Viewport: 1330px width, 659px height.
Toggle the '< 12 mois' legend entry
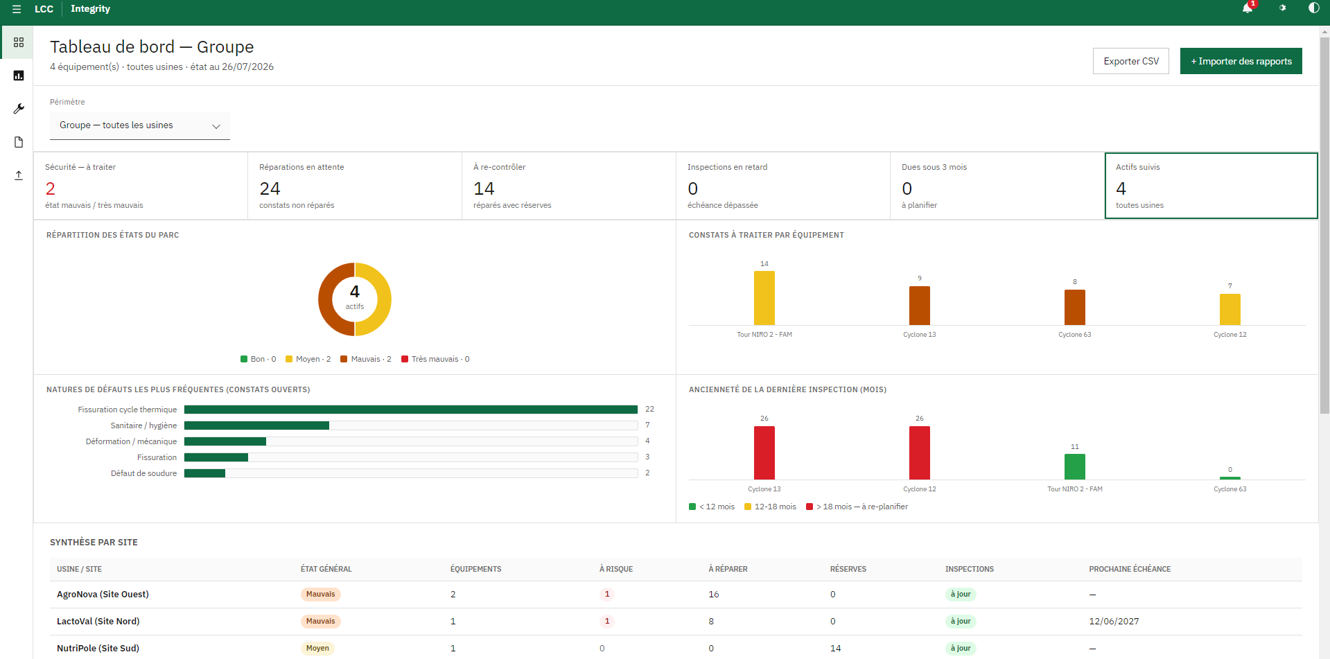click(x=712, y=507)
